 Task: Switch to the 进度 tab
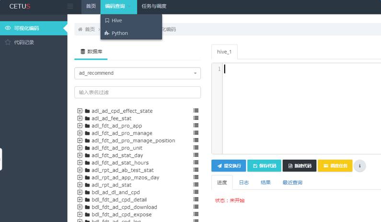(x=222, y=182)
